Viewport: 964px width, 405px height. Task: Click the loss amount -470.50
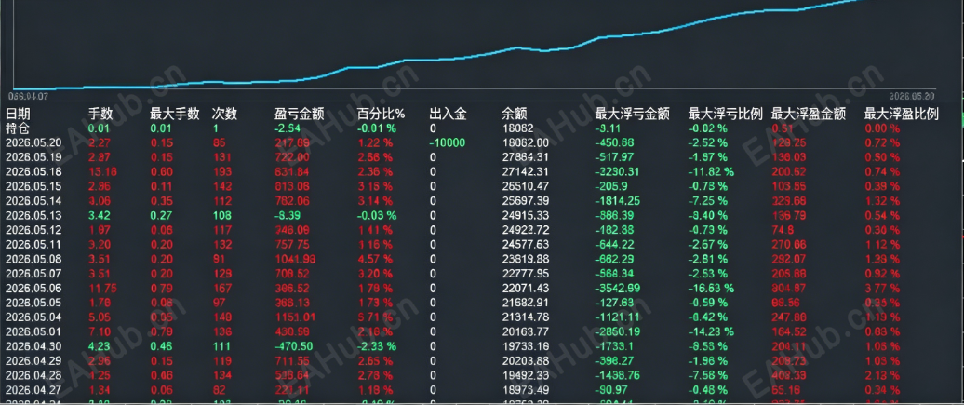coord(294,345)
